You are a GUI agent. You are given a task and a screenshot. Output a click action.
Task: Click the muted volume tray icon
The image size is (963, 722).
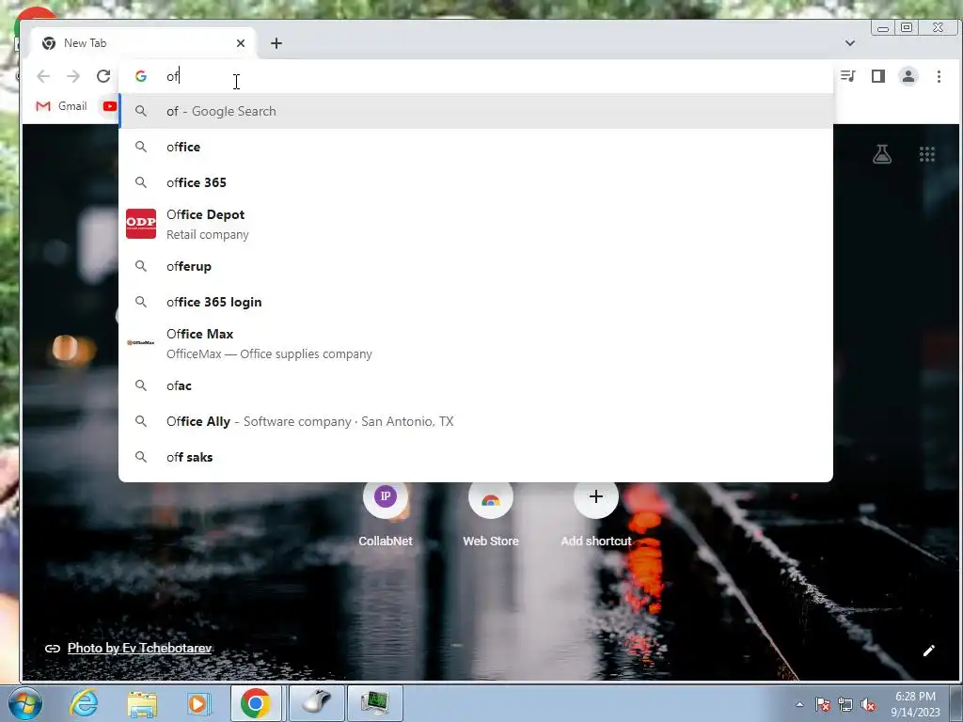pyautogui.click(x=868, y=704)
